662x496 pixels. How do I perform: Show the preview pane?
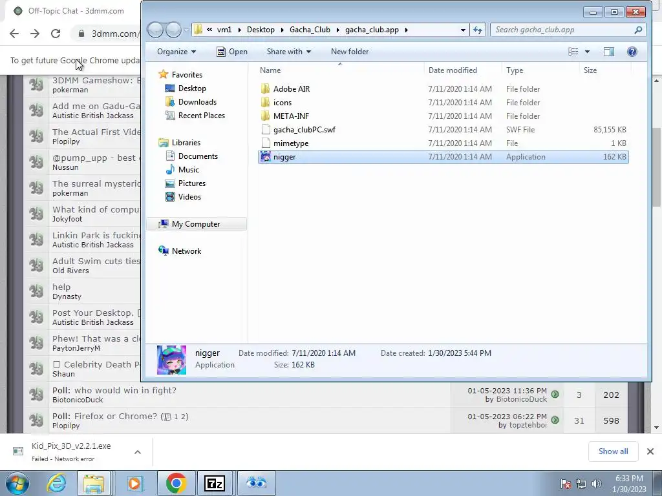pos(609,52)
